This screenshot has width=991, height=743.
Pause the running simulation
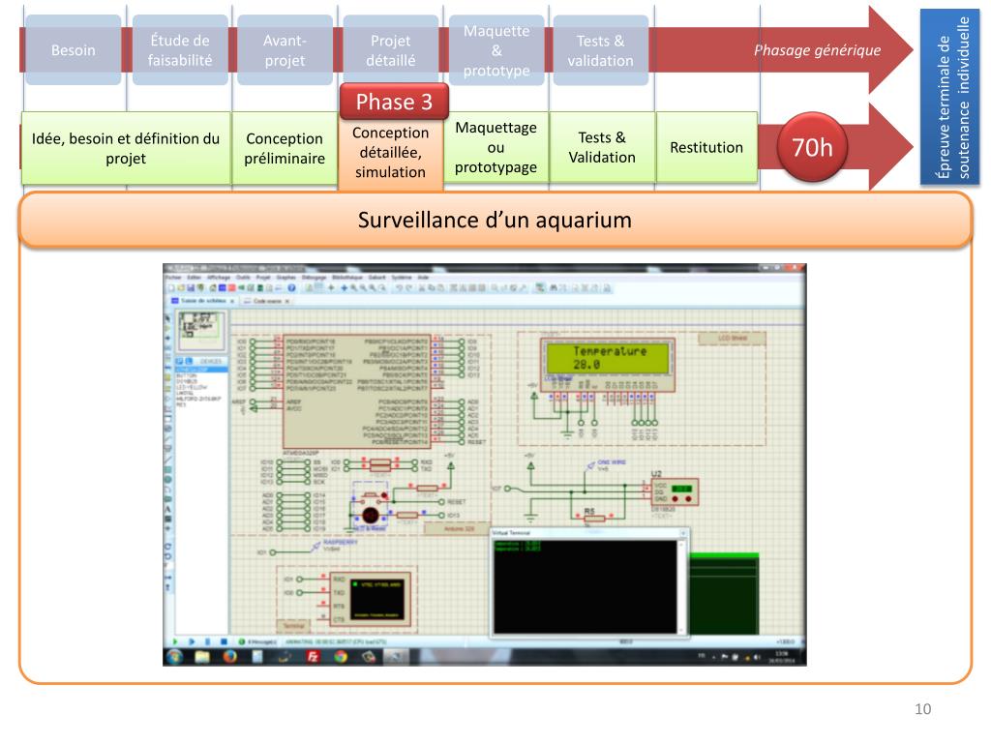click(208, 642)
